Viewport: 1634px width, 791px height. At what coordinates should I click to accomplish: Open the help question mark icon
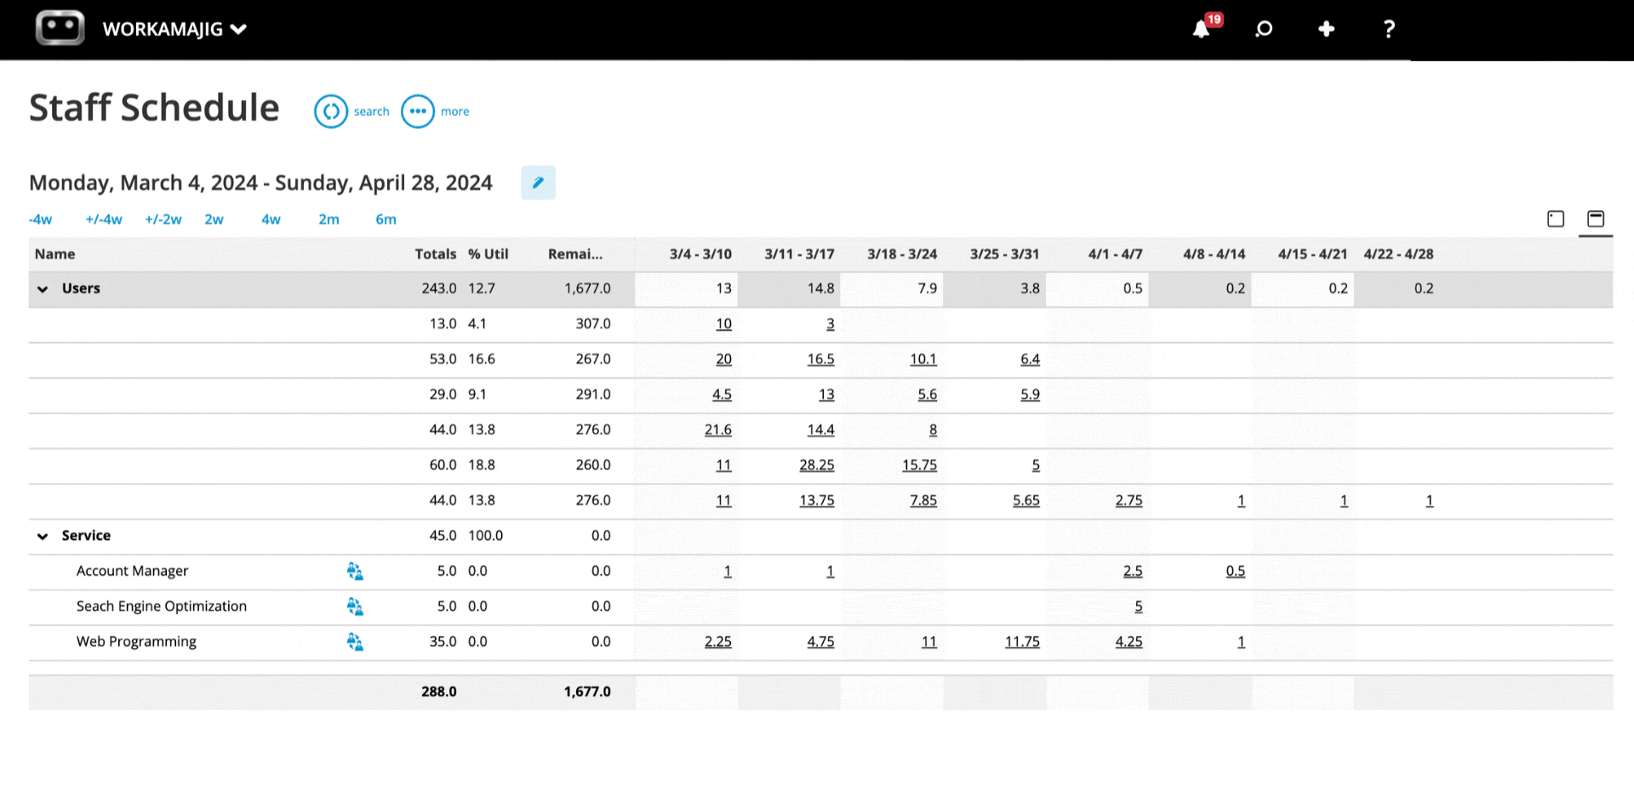click(x=1389, y=30)
